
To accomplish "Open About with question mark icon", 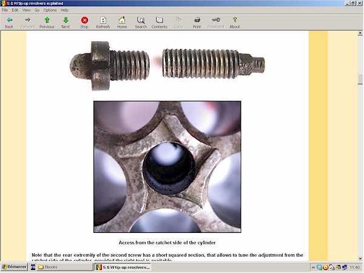I will (235, 20).
